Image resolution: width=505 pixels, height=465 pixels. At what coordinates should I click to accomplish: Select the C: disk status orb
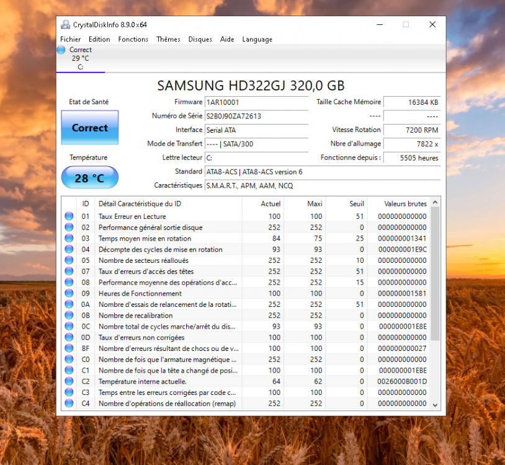pos(61,50)
